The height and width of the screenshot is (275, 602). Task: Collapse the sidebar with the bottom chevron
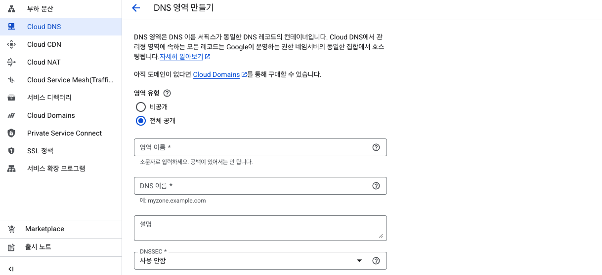tap(11, 269)
